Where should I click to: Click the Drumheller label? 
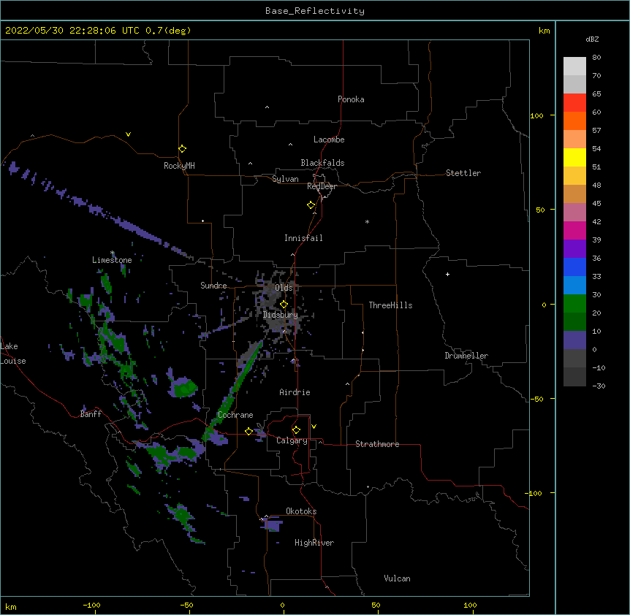[x=466, y=356]
